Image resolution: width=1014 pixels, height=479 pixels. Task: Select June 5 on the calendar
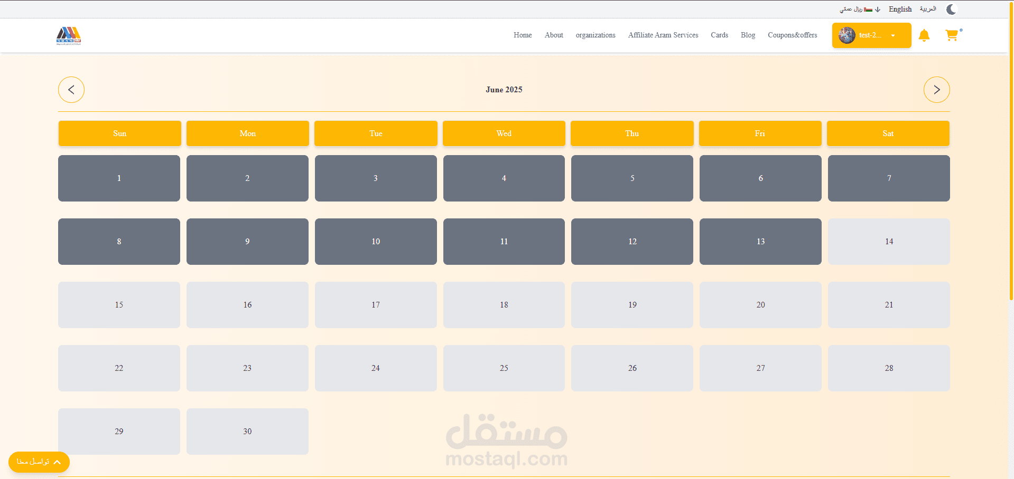point(632,178)
